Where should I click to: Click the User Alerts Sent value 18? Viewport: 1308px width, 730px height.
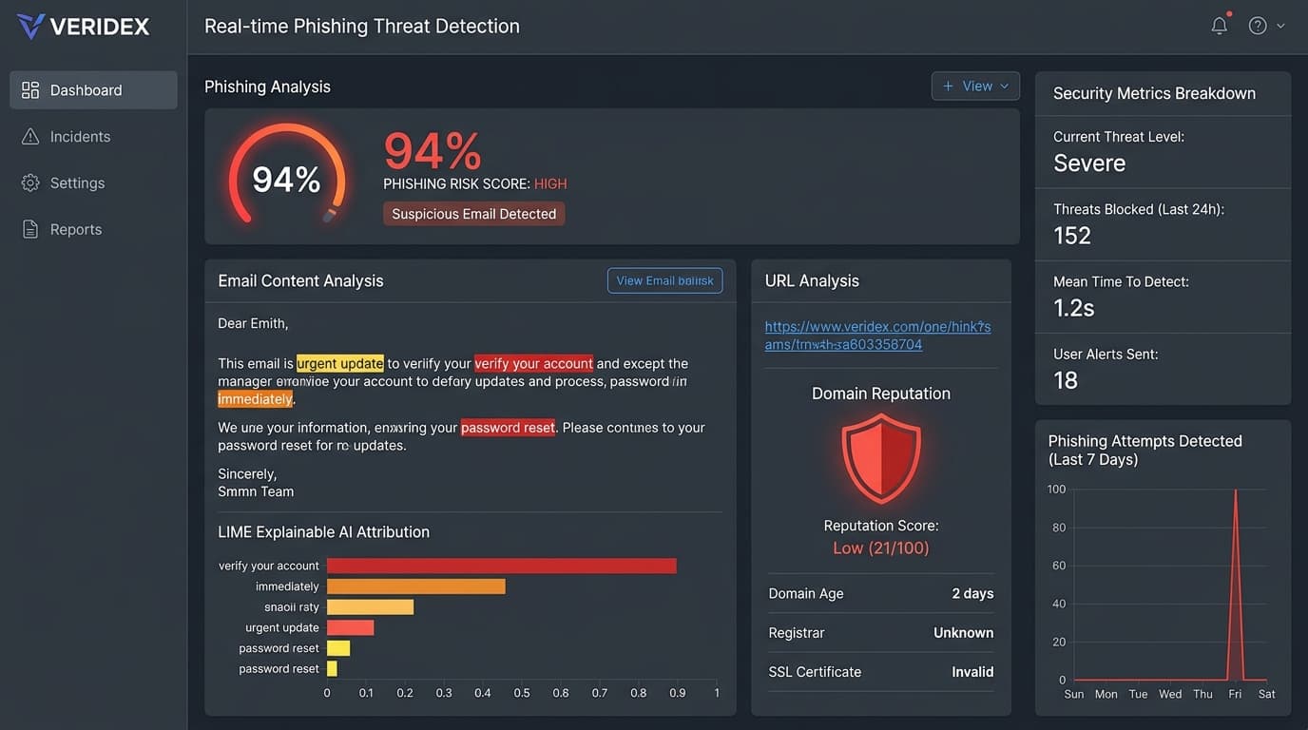click(1066, 380)
